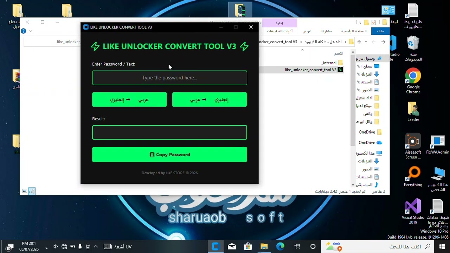The height and width of the screenshot is (253, 450).
Task: Click the الاسم column header
Action: point(339,53)
